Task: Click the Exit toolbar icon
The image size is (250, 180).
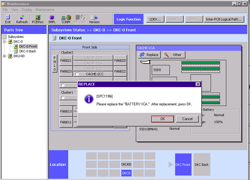Action: pyautogui.click(x=8, y=19)
